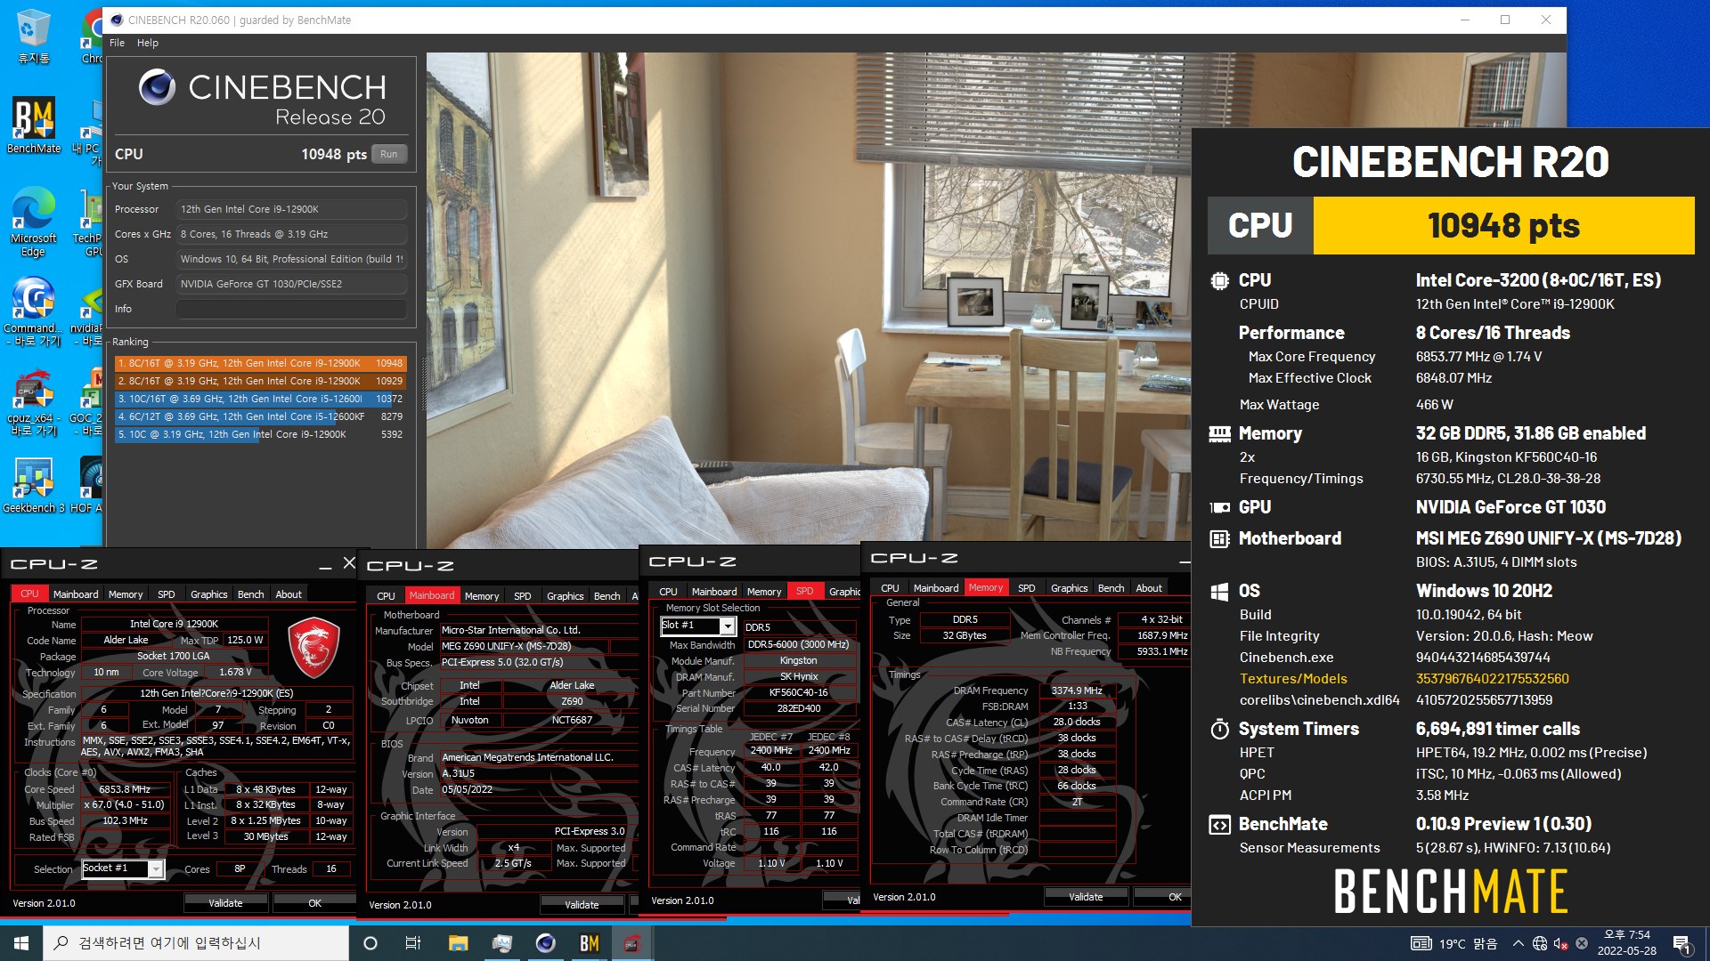Open Microsoft Edge desktop shortcut

point(34,222)
